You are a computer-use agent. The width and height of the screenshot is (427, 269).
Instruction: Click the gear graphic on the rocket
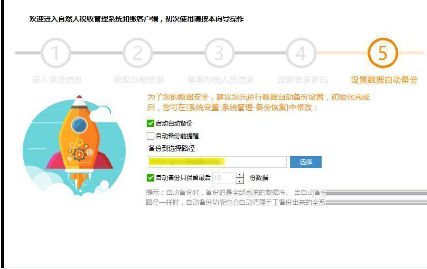point(79,150)
